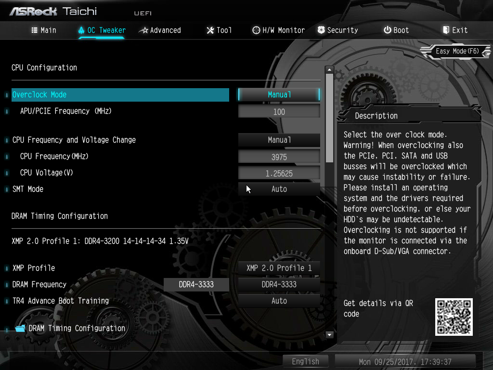Click the scroll up arrow
This screenshot has width=493, height=370.
tap(329, 69)
